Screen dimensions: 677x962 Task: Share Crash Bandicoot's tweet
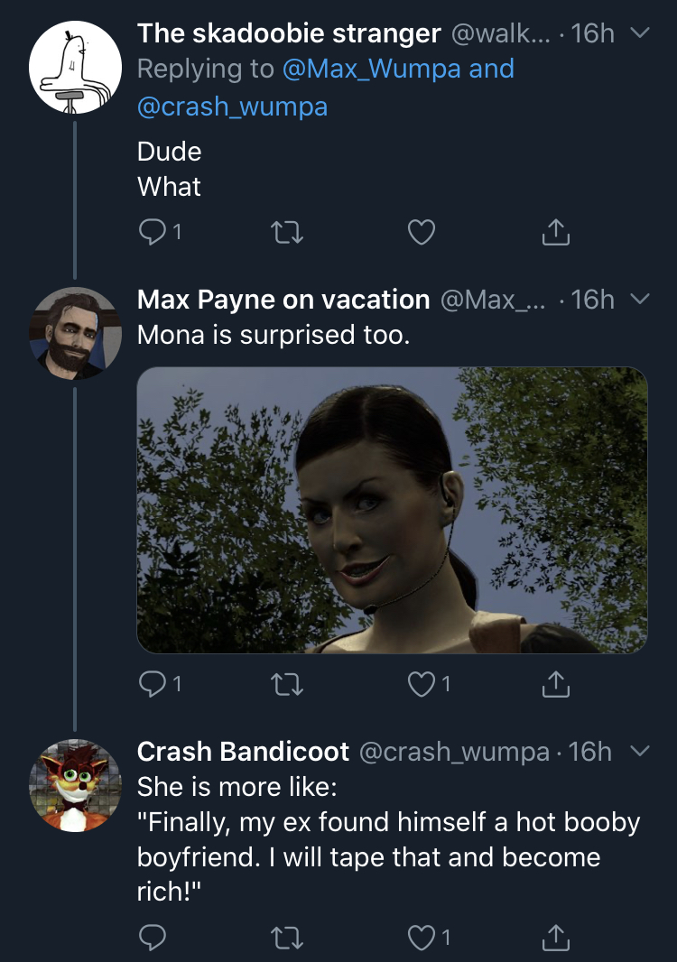[556, 936]
